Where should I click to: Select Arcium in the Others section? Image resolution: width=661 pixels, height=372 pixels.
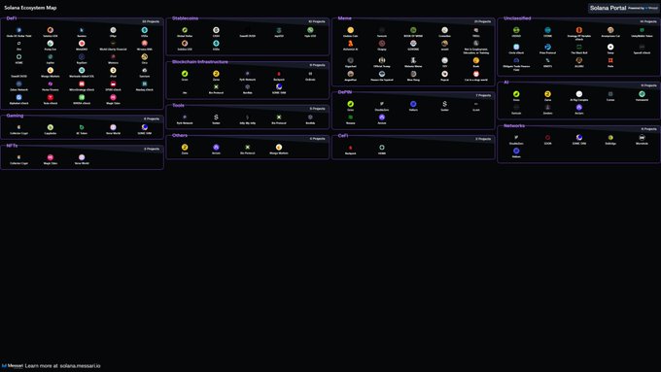point(216,147)
